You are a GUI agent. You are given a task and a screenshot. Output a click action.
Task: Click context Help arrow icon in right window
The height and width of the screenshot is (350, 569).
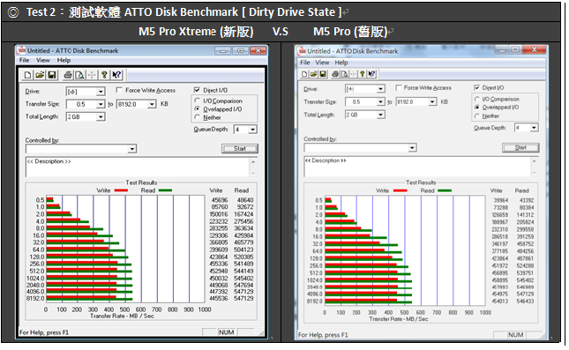pyautogui.click(x=371, y=74)
